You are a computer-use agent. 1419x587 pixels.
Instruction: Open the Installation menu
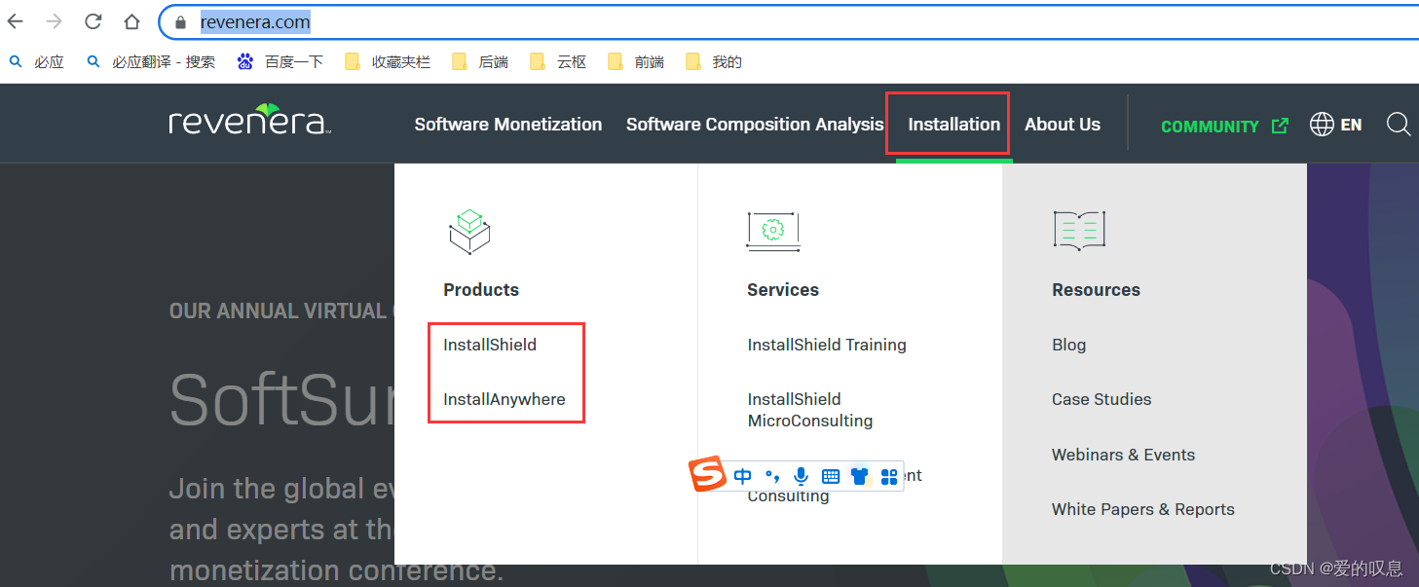tap(953, 125)
